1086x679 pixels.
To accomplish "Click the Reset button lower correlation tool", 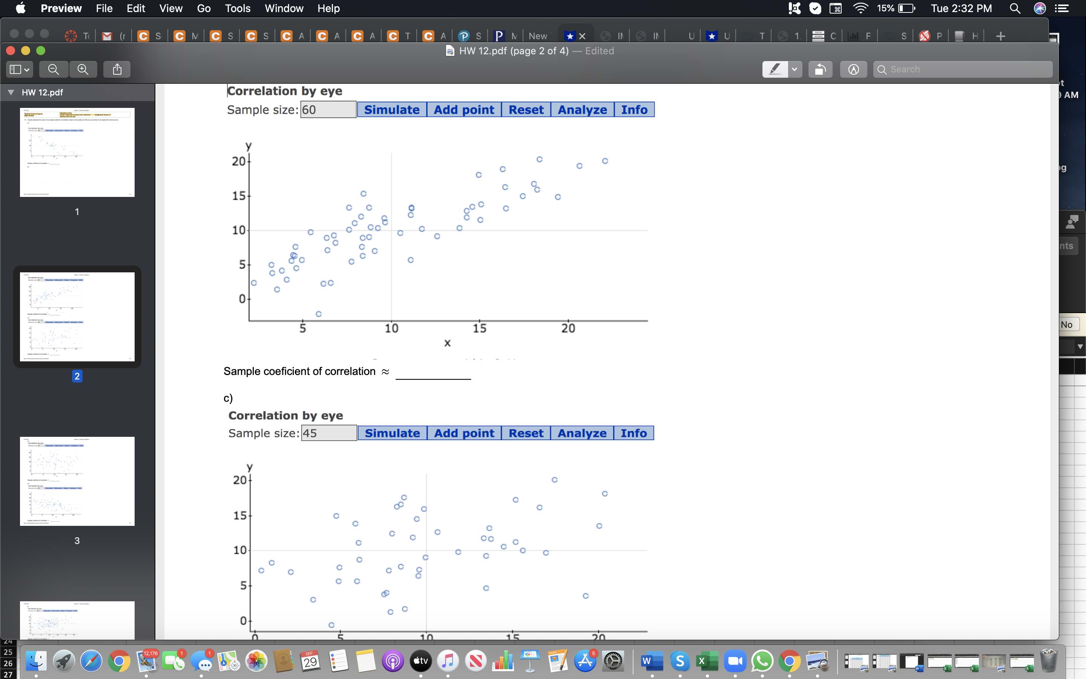I will click(526, 433).
